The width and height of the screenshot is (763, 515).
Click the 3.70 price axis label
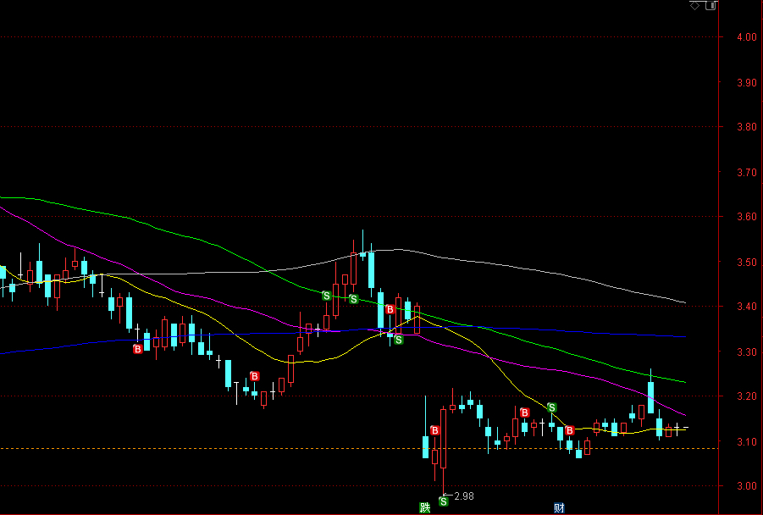click(x=747, y=172)
